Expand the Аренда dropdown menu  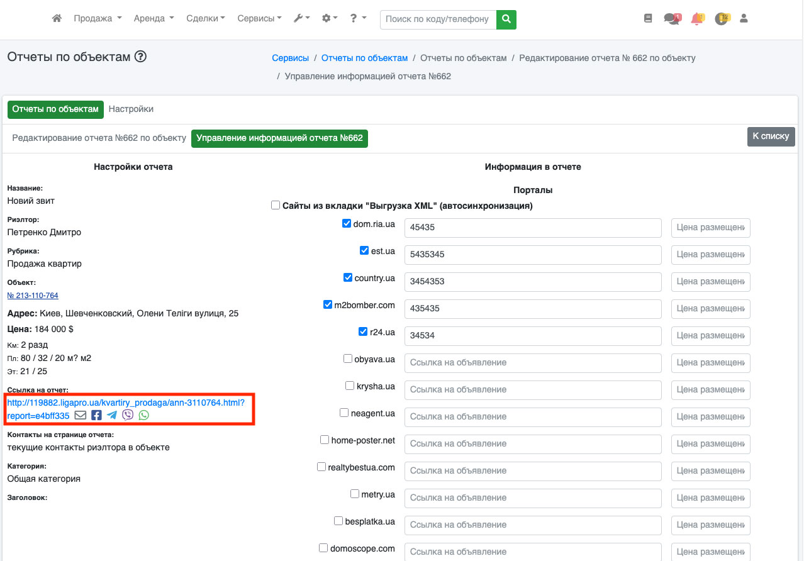tap(154, 19)
